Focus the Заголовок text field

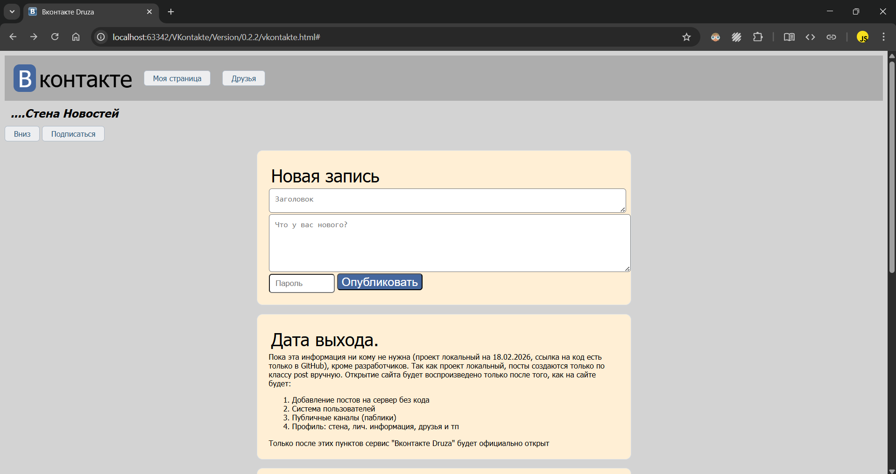point(447,201)
